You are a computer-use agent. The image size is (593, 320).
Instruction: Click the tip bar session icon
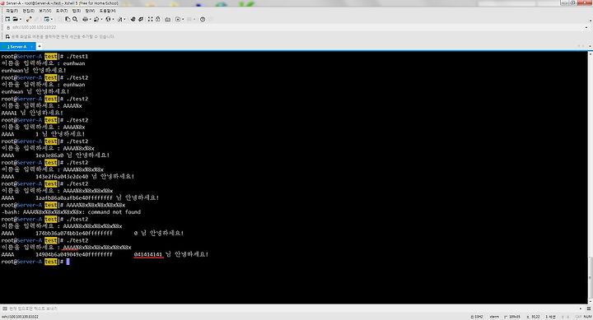(x=7, y=37)
